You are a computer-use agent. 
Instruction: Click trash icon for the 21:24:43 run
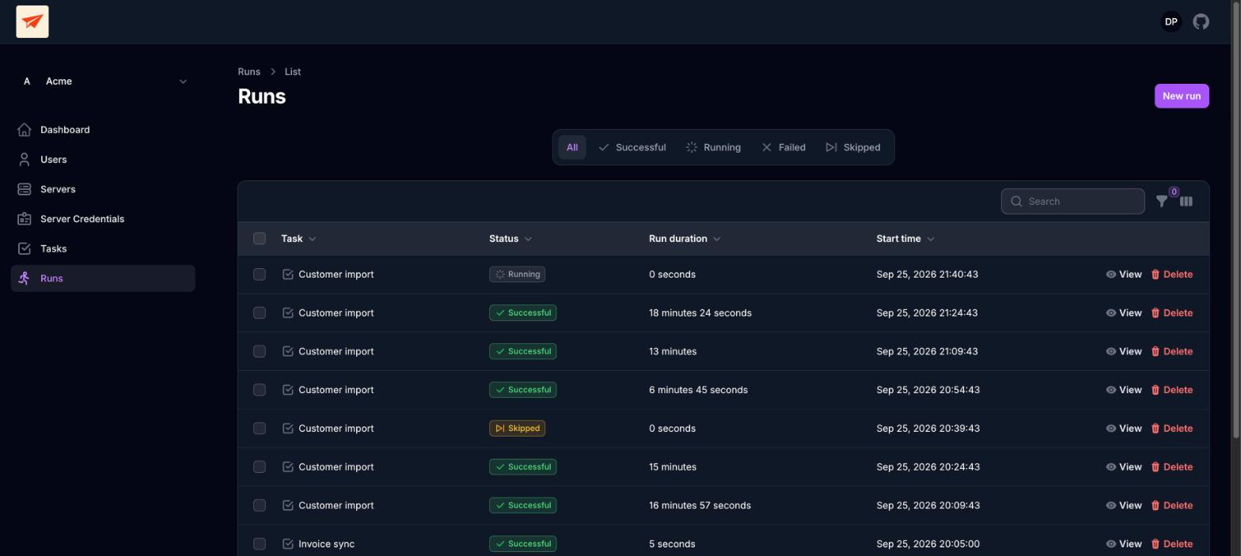point(1155,313)
